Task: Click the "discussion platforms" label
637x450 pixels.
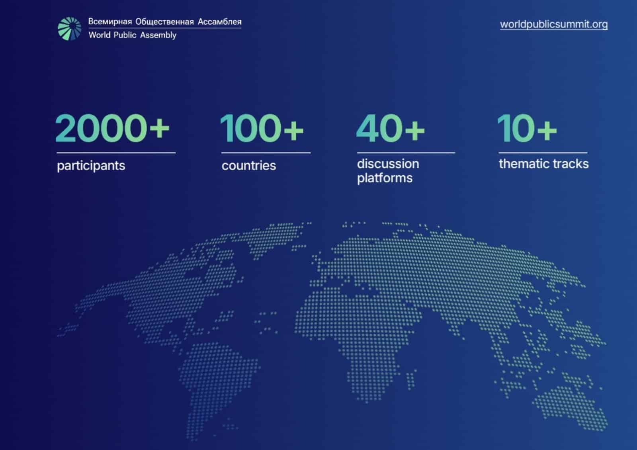Action: pyautogui.click(x=387, y=171)
